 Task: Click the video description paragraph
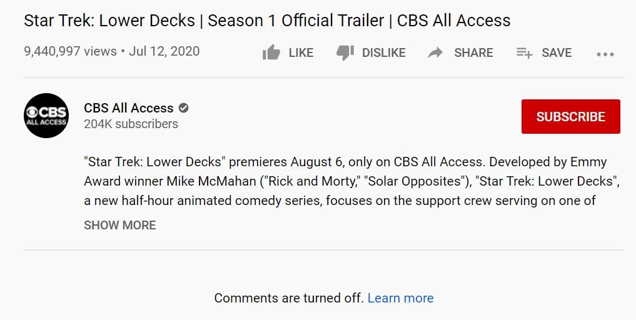coord(345,181)
